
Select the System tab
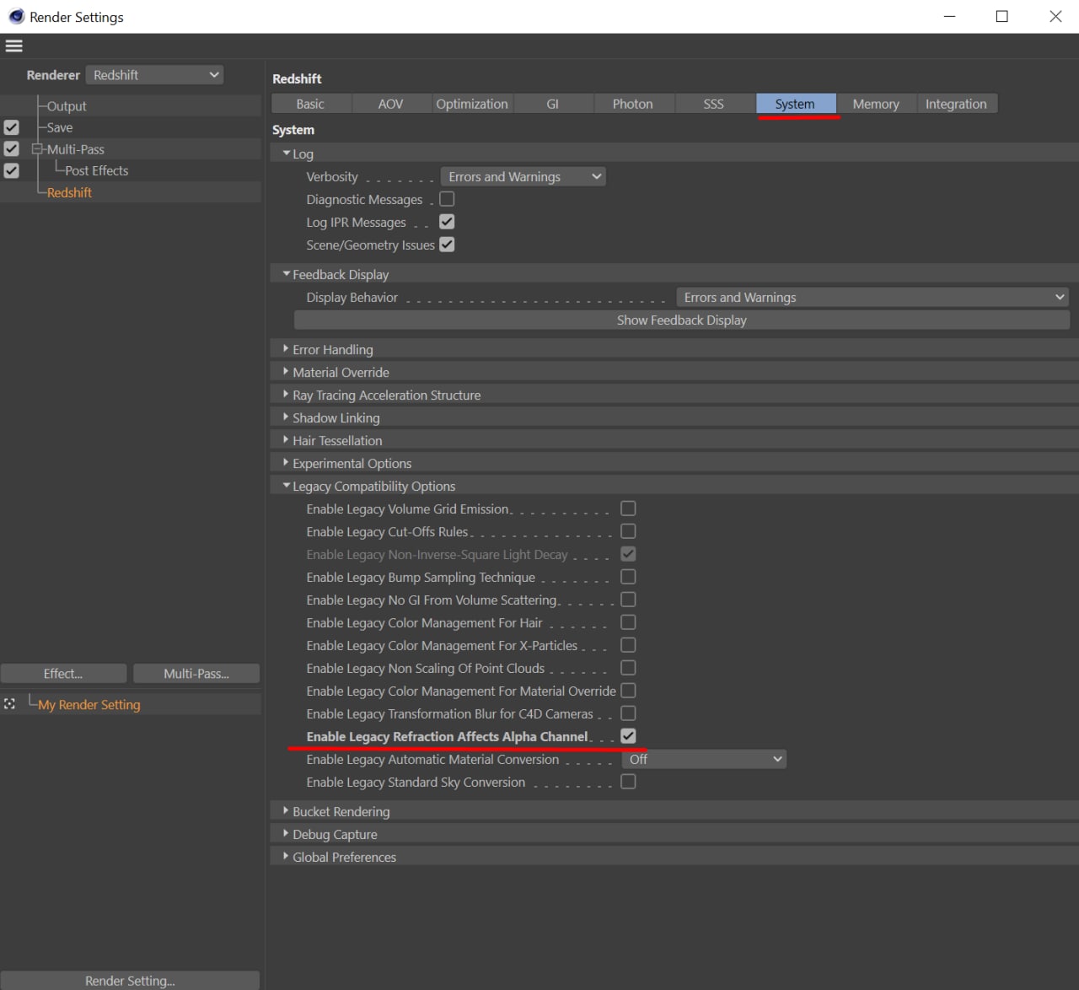click(795, 104)
